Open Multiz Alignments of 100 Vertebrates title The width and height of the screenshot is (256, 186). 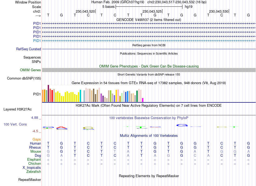149,136
